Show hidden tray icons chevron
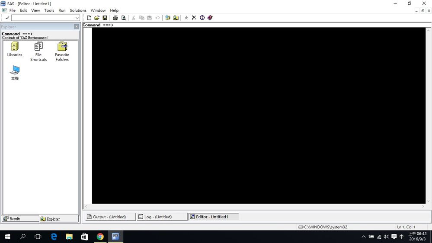The width and height of the screenshot is (432, 243). pyautogui.click(x=363, y=237)
